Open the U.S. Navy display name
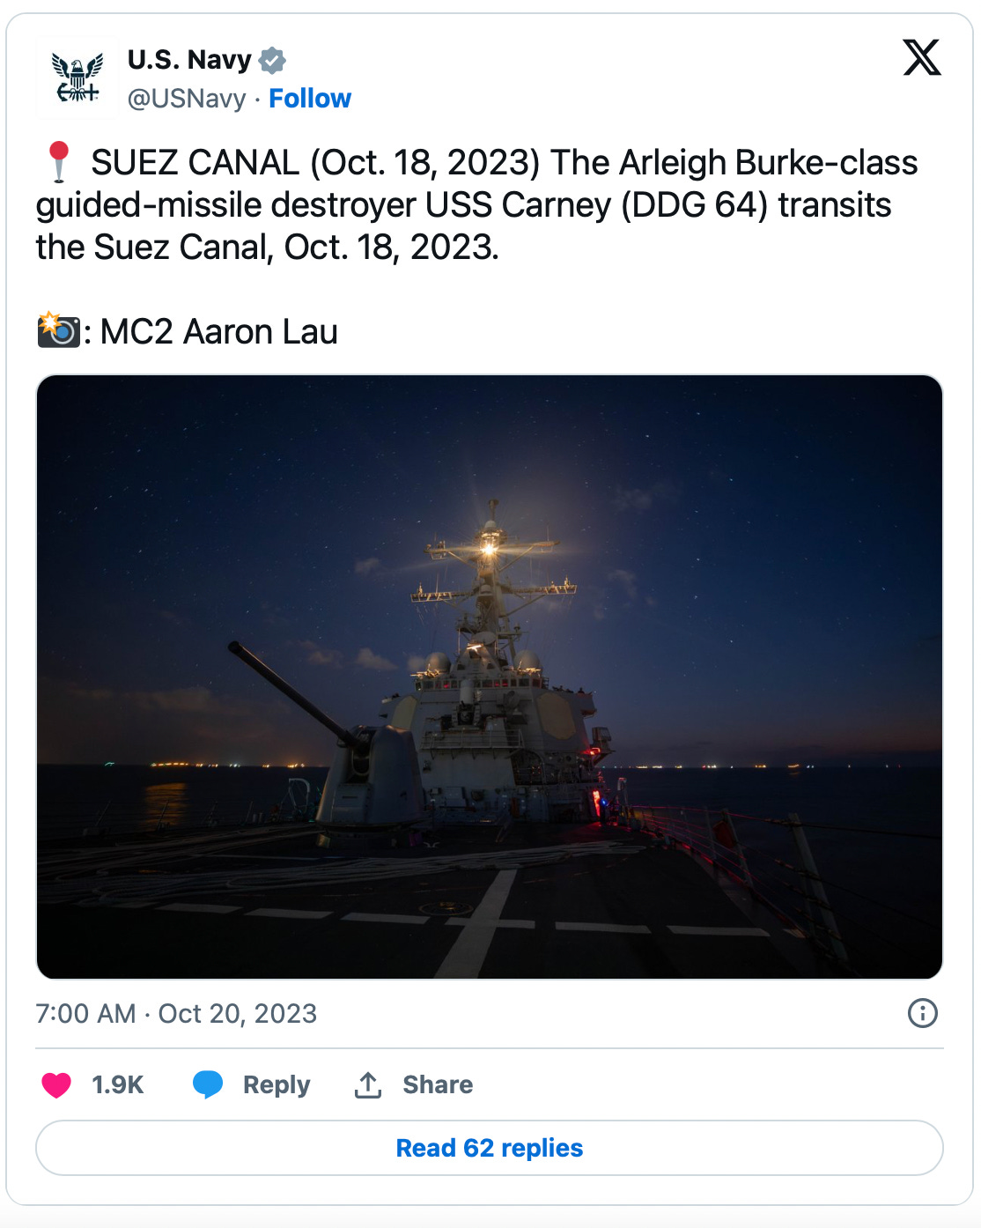 coord(189,60)
